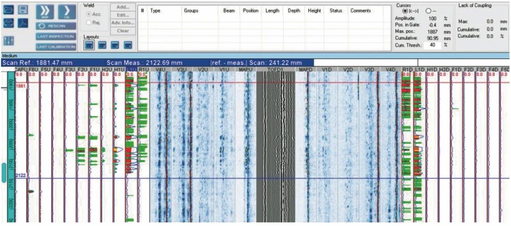Click the Beam column header
This screenshot has height=226, width=511.
(229, 11)
